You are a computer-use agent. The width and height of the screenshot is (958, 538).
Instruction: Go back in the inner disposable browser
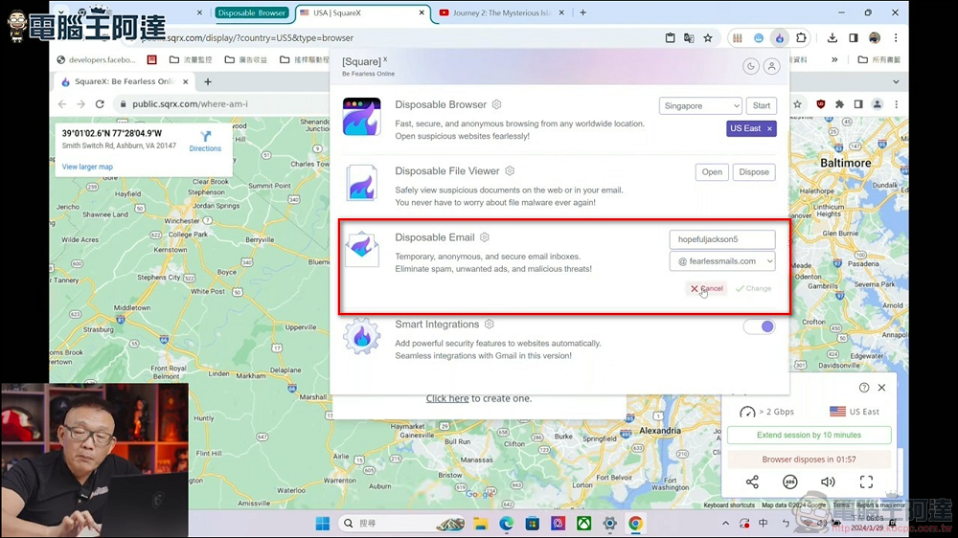61,103
